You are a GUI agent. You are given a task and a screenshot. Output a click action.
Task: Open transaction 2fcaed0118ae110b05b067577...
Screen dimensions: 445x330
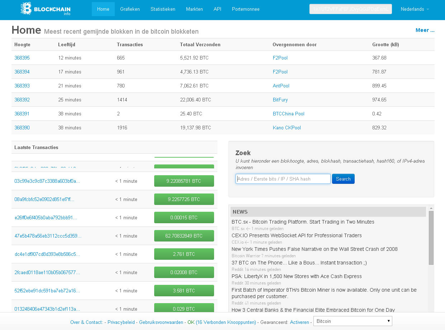47,272
